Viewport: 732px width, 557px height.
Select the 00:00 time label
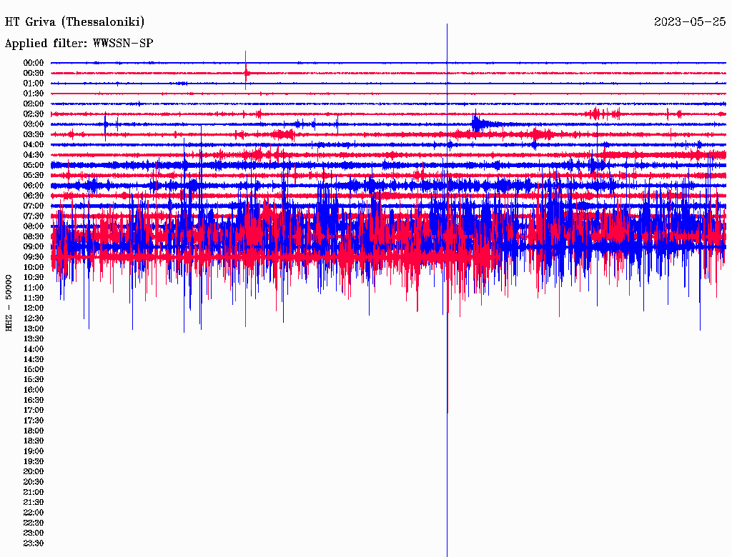(x=34, y=63)
